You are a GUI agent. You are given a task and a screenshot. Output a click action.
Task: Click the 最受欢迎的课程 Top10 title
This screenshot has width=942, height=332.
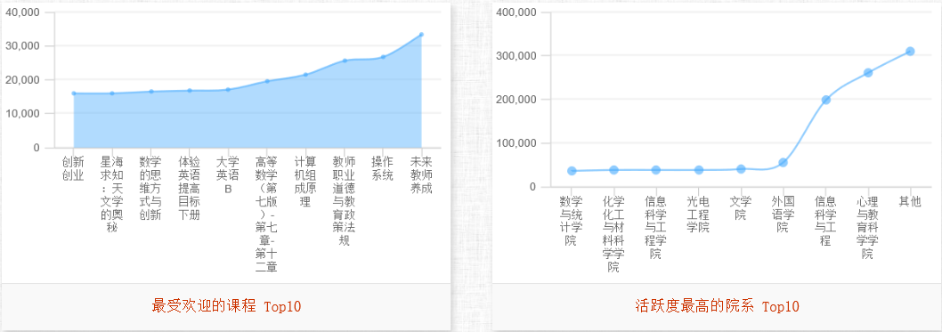click(226, 307)
